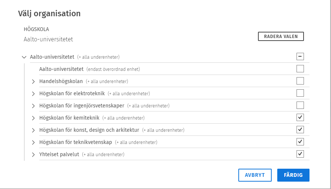Image resolution: width=331 pixels, height=189 pixels.
Task: Check the Handelshögskolan checkbox
Action: [300, 81]
